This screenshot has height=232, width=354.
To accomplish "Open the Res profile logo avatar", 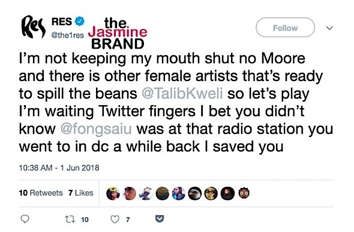I will 34,26.
